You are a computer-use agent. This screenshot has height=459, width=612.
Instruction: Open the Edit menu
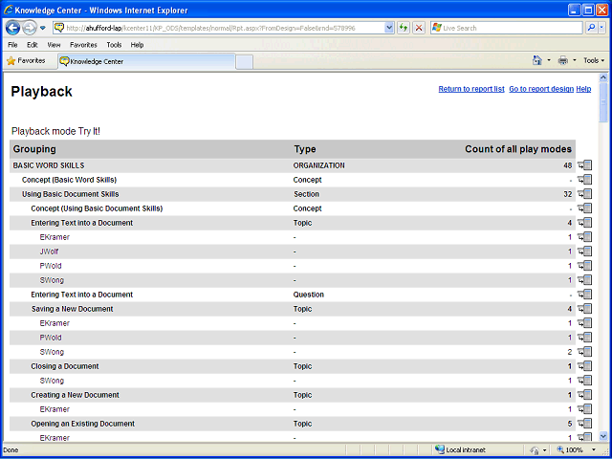pos(32,45)
